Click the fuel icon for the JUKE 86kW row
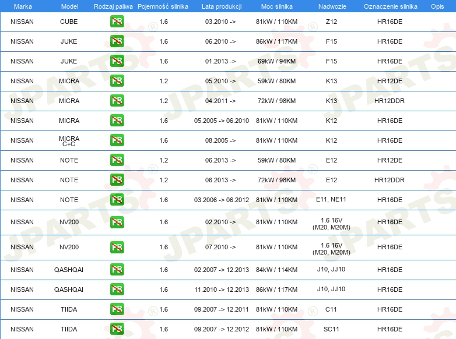This screenshot has height=339, width=456. click(117, 41)
